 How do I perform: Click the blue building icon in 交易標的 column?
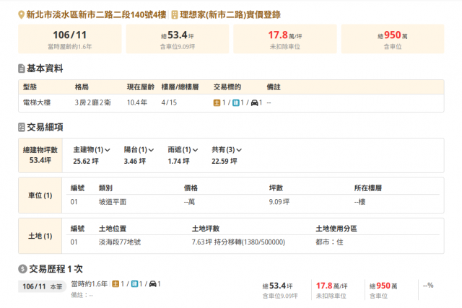pos(236,102)
